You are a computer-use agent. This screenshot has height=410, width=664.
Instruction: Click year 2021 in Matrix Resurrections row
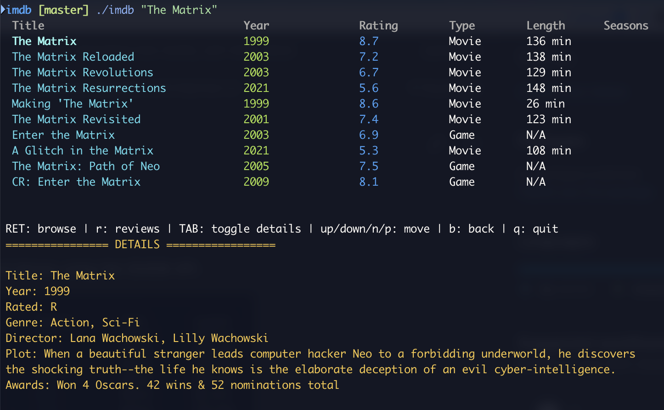[x=256, y=88]
